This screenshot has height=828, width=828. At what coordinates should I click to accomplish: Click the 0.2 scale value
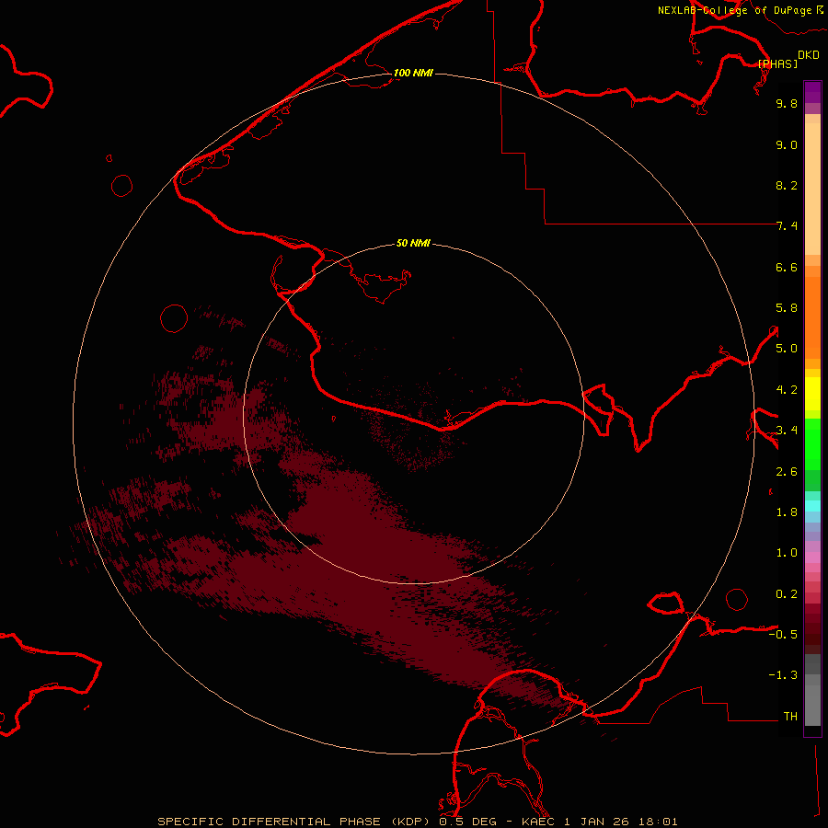click(x=787, y=594)
